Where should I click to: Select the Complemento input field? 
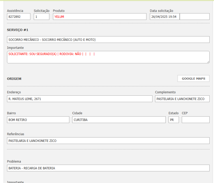click(x=182, y=99)
